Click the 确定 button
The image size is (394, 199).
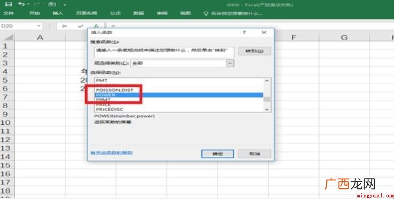[x=217, y=154]
